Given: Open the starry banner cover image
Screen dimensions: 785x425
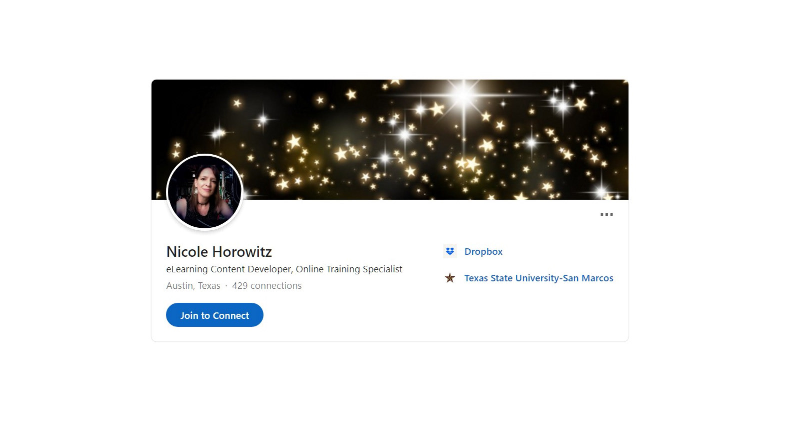Looking at the screenshot, I should 390,140.
